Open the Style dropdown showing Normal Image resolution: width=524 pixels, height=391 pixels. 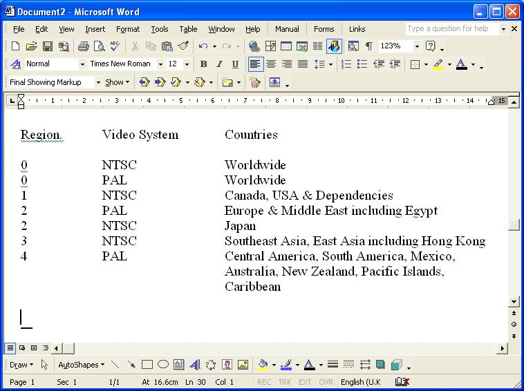click(82, 64)
